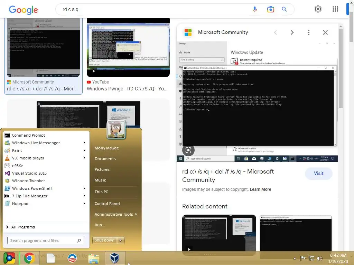Open Windows Pwnge YouTube result title
Image resolution: width=354 pixels, height=265 pixels.
click(x=127, y=89)
